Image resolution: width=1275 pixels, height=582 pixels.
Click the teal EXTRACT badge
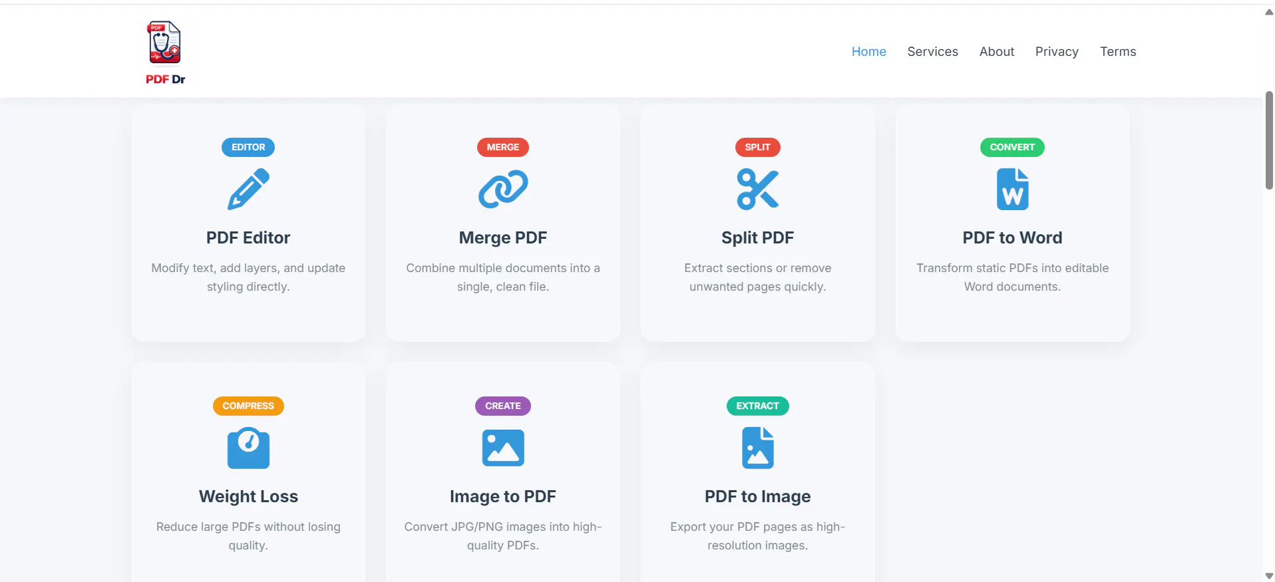pos(757,406)
